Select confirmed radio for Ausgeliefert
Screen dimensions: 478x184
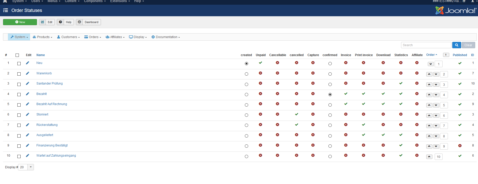click(330, 136)
